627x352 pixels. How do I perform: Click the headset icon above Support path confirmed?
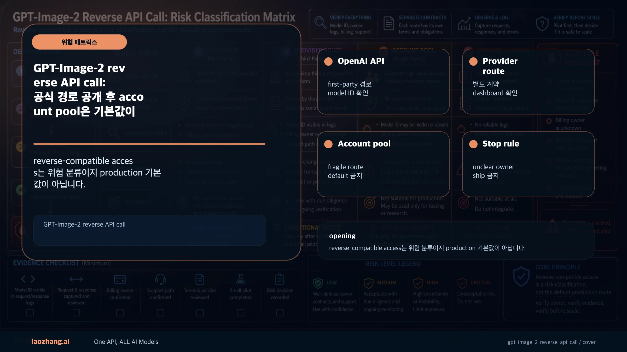point(160,279)
